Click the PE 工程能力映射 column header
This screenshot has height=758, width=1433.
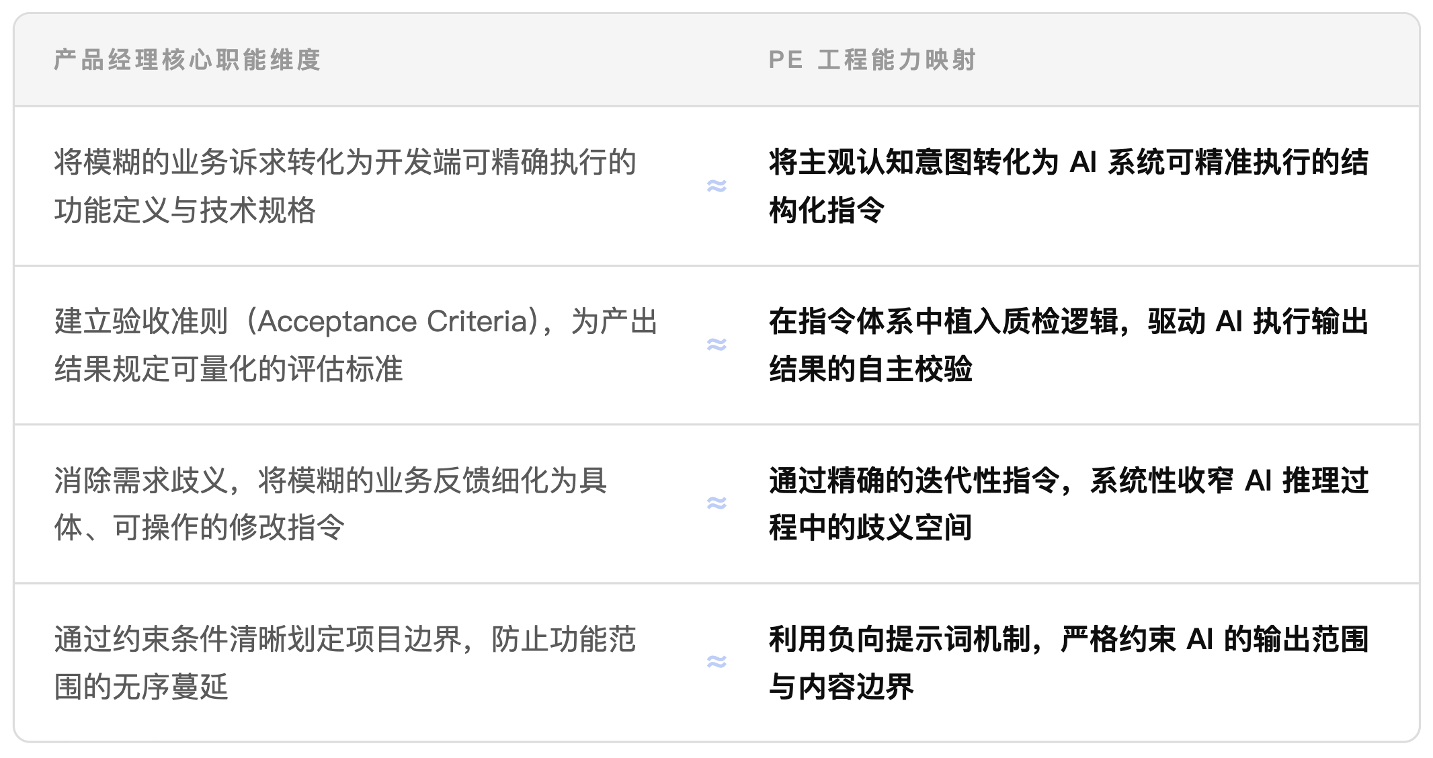coord(872,60)
